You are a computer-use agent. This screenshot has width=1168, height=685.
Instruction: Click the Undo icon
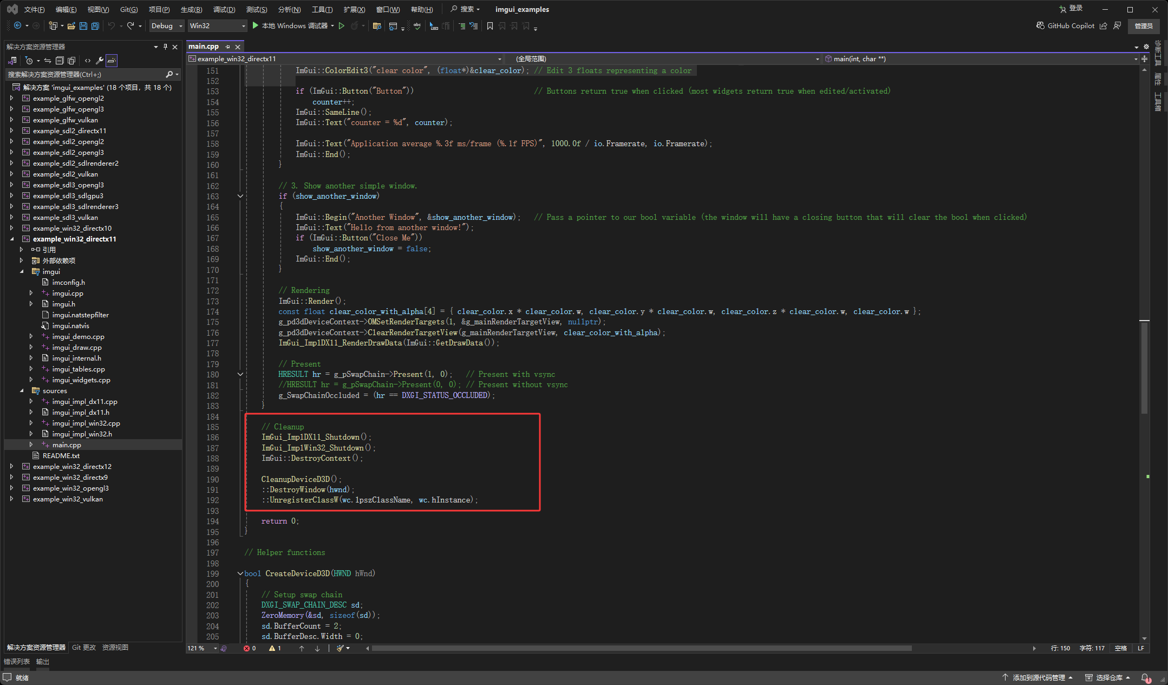112,26
